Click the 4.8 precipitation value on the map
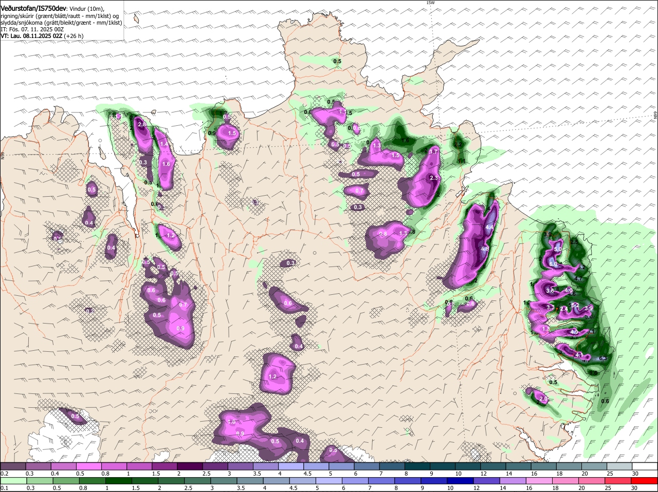The image size is (658, 492). pos(484,249)
